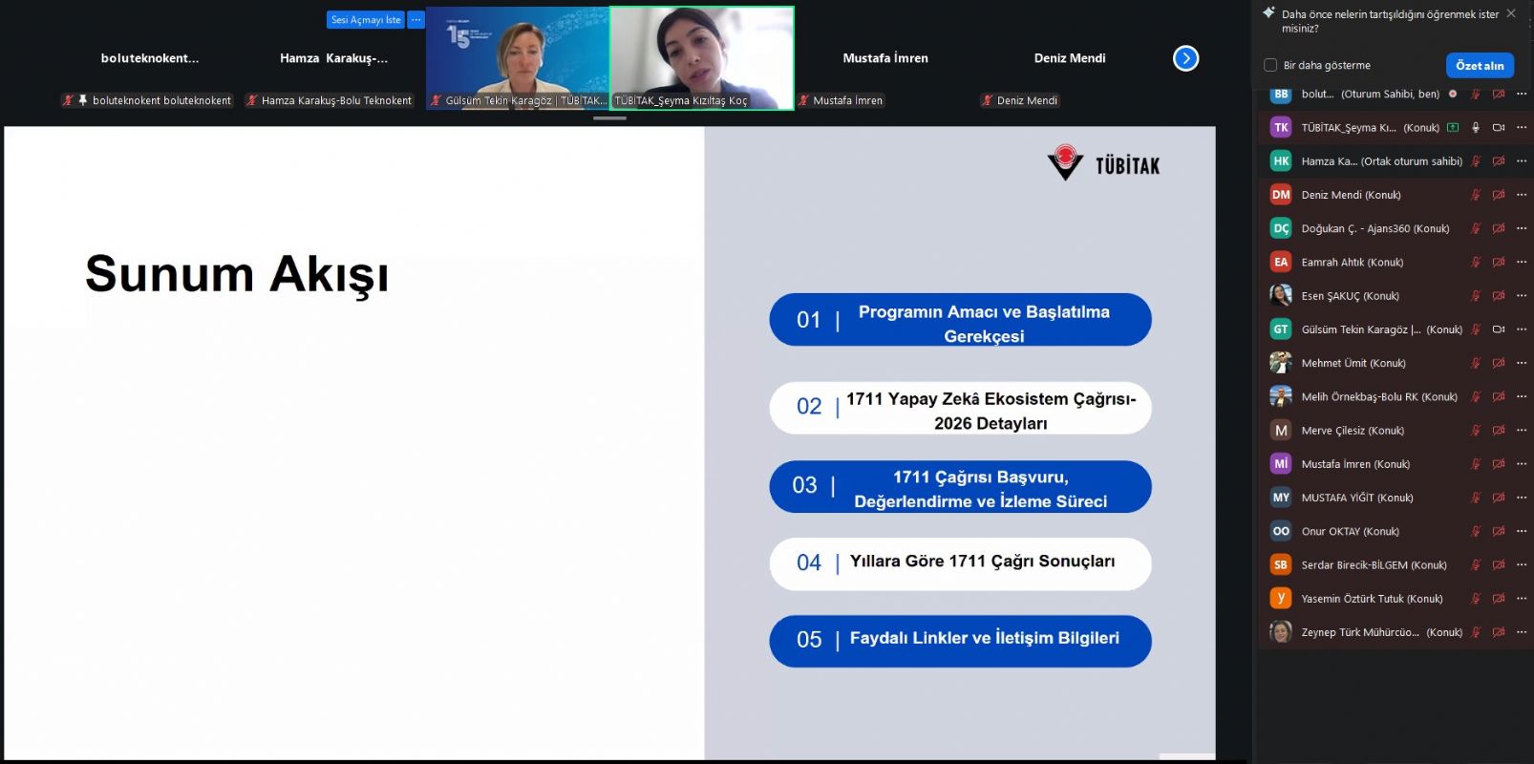The height and width of the screenshot is (764, 1534).
Task: Click video-off icon for Mehmet Ümit (Konuk)
Action: [x=1499, y=363]
